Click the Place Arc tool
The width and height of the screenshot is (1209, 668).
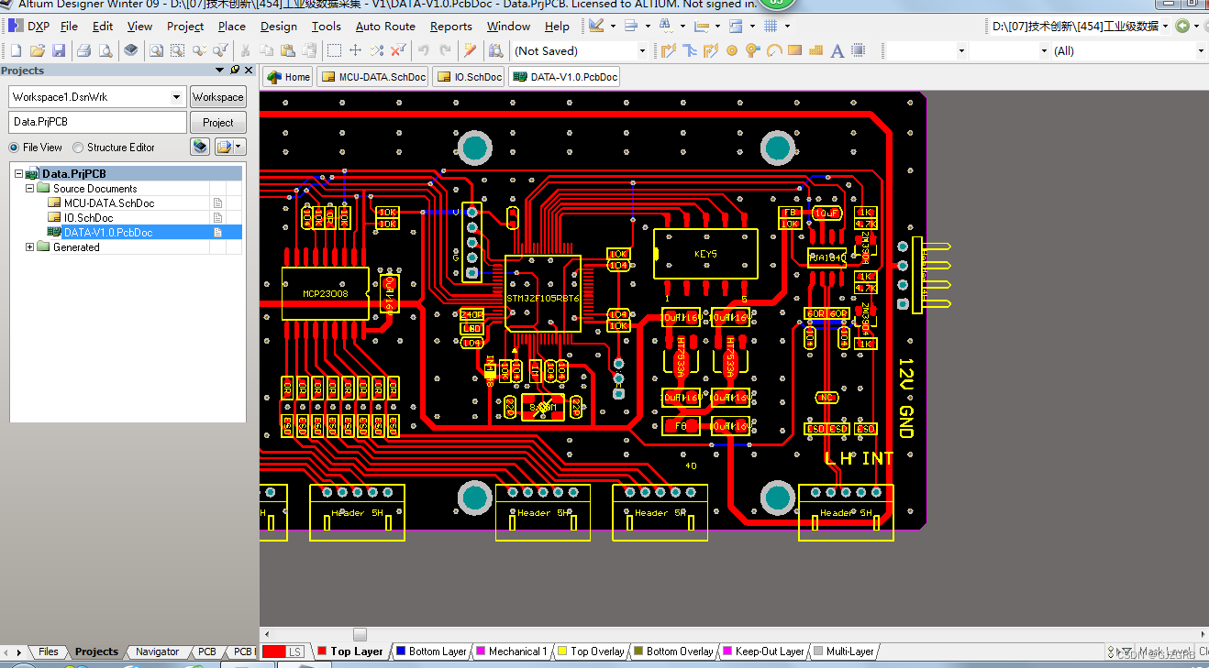[772, 50]
